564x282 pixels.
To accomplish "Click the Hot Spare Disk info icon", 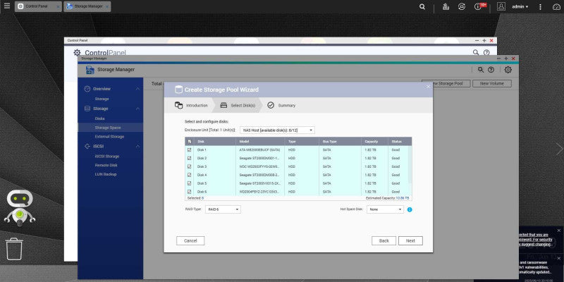I will pos(410,209).
